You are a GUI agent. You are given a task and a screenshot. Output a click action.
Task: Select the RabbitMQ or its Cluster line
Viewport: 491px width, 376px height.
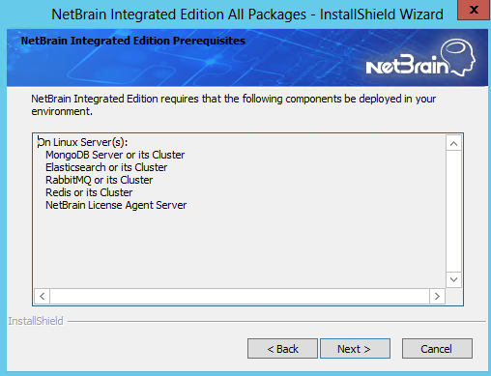pyautogui.click(x=99, y=180)
